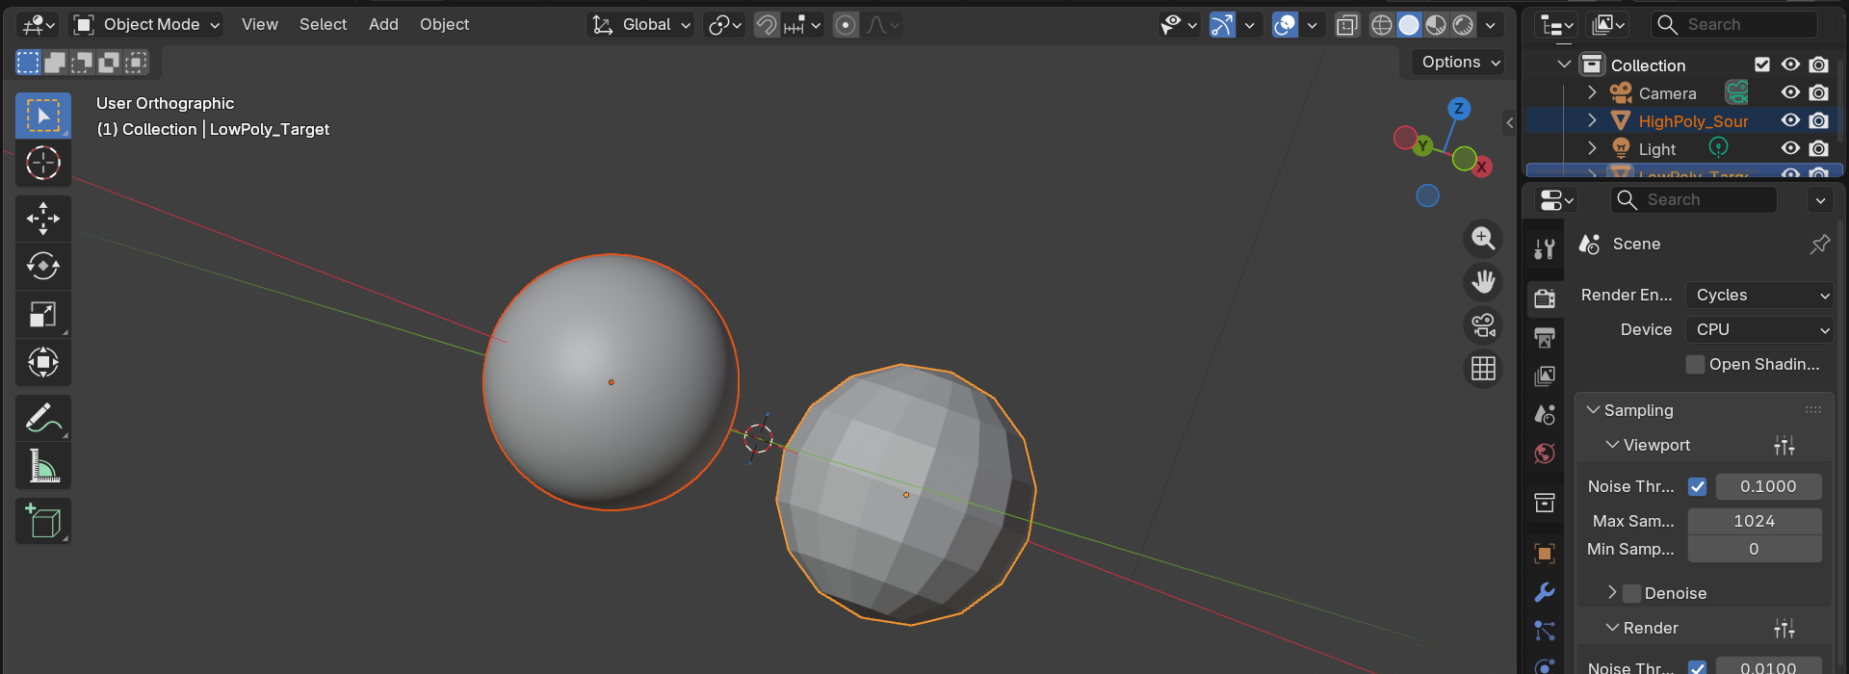Click the viewport zoom magnifier icon
1849x674 pixels.
click(x=1483, y=238)
